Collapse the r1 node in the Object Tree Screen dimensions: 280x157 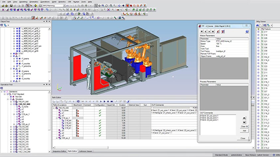coord(11,56)
